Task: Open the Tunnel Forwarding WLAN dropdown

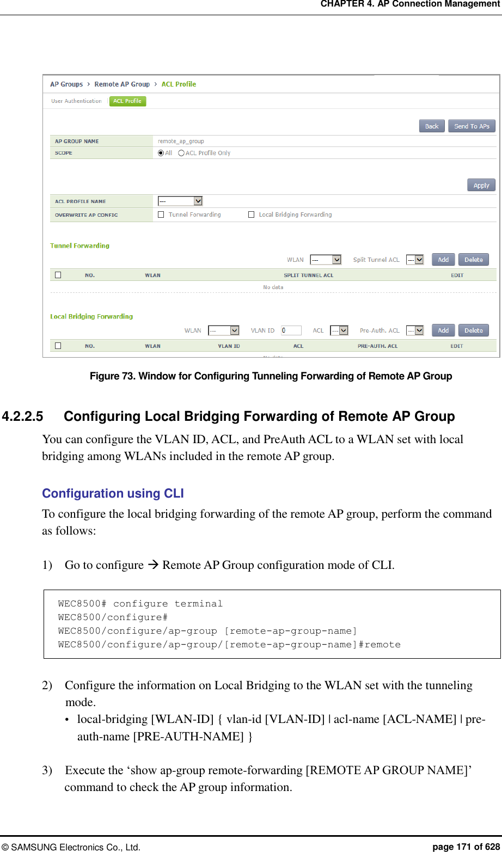Action: [326, 260]
